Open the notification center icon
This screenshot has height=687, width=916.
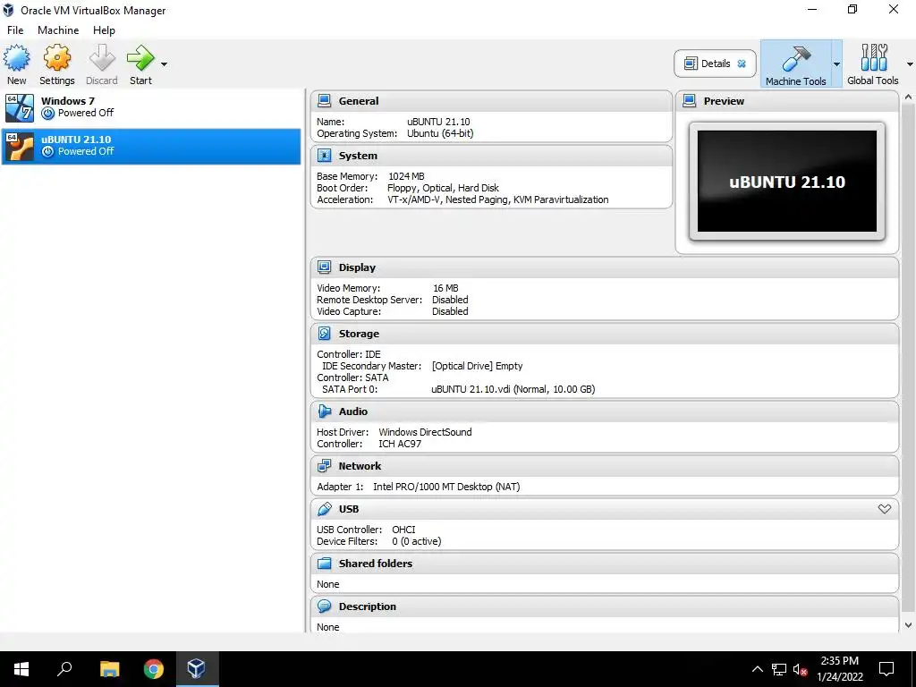[886, 669]
